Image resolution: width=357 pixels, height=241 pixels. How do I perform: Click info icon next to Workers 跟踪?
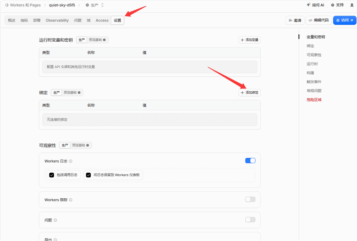[70, 200]
